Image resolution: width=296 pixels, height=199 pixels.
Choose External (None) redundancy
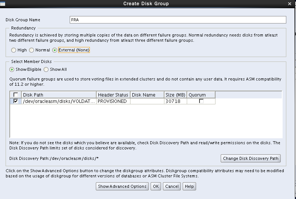55,50
